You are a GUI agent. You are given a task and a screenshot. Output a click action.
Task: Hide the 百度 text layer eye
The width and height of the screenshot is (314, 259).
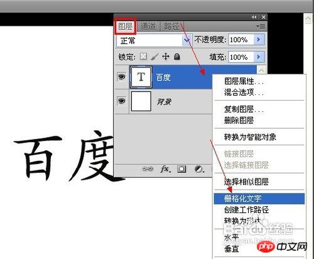(x=121, y=77)
